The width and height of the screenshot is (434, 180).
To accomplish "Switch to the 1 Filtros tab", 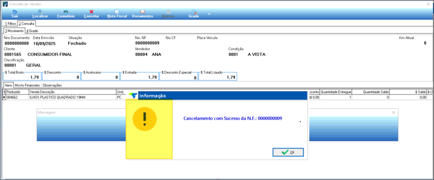I will 10,24.
